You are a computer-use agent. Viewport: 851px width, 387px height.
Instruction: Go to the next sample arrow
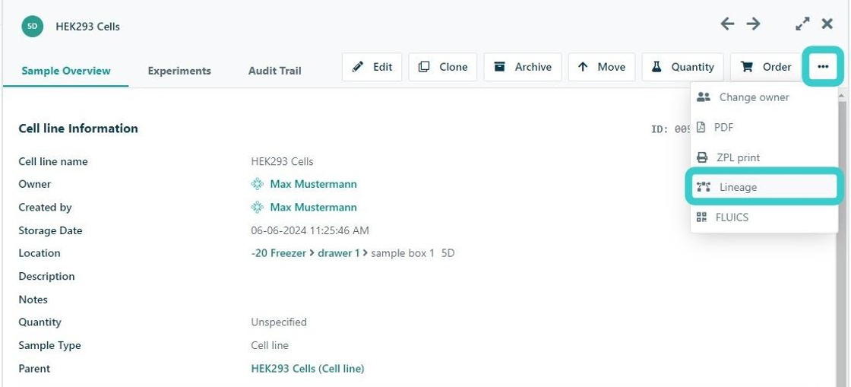pos(753,24)
